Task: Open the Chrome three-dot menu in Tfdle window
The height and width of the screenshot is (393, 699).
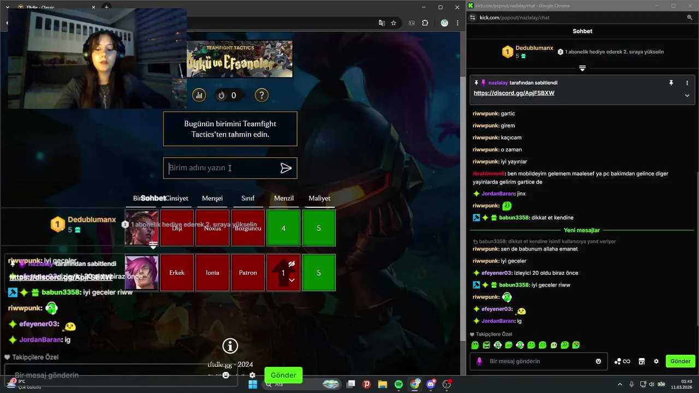Action: click(x=458, y=23)
